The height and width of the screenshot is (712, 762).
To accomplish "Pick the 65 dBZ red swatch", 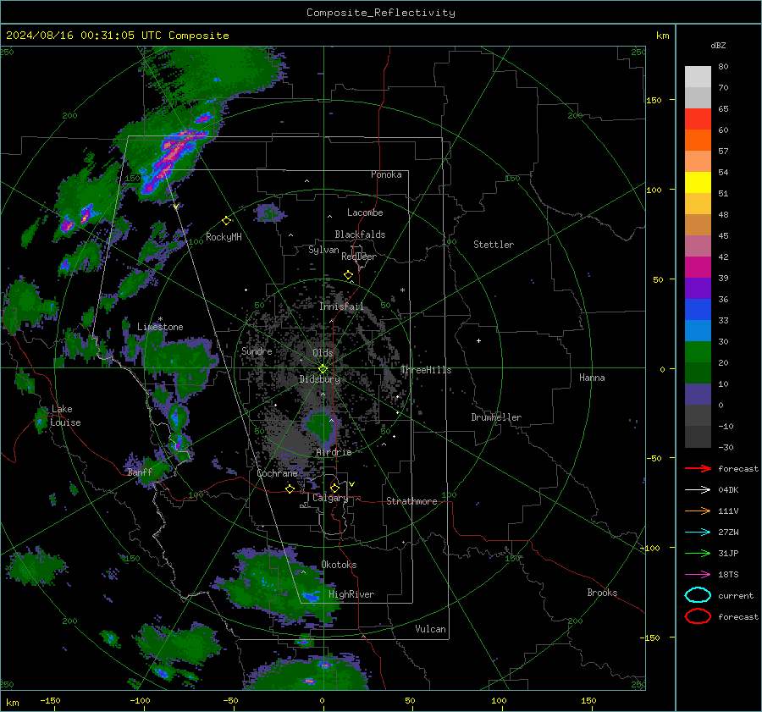I will (698, 119).
